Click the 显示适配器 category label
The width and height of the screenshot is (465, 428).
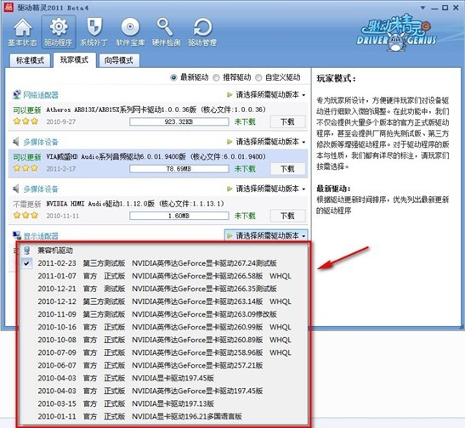coord(41,236)
